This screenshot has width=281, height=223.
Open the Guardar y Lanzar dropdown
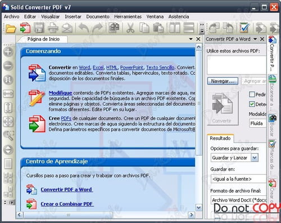click(x=255, y=158)
